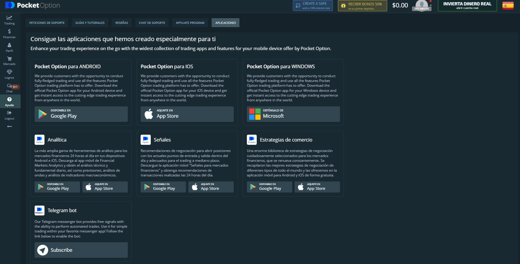Viewport: 520px width, 264px height.
Task: Click App Store button for iOS app
Action: coord(187,114)
